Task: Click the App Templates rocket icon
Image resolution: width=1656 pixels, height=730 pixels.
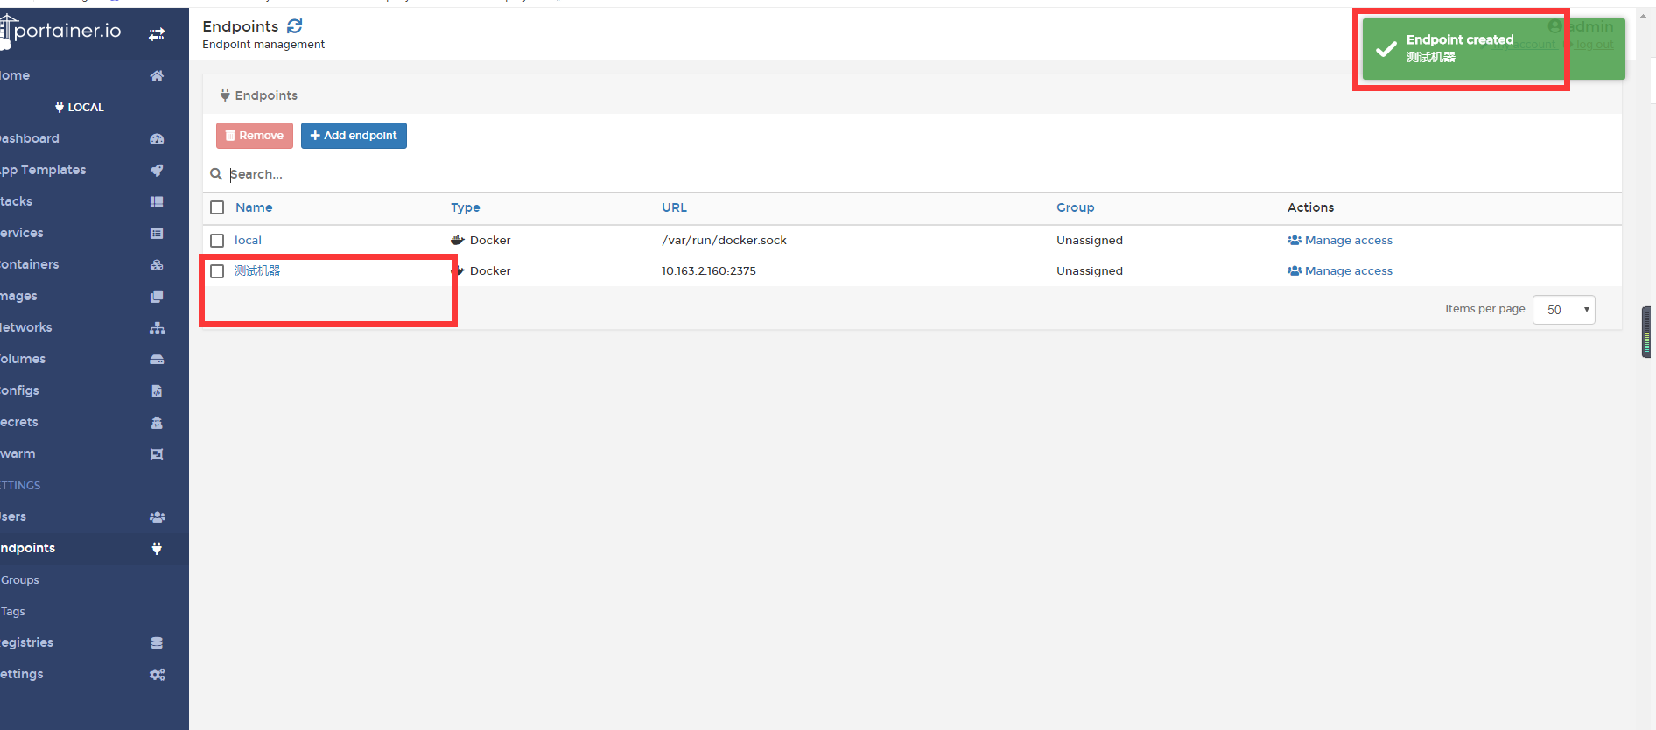Action: pos(157,171)
